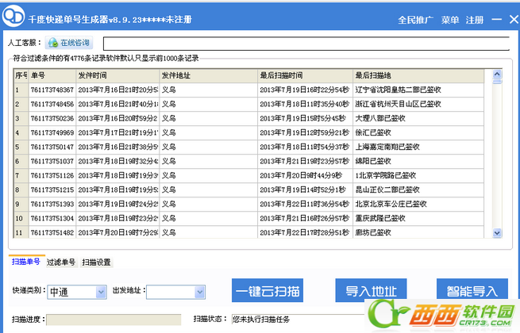This screenshot has height=333, width=520.
Task: Open the 菜单 menu
Action: pyautogui.click(x=449, y=20)
